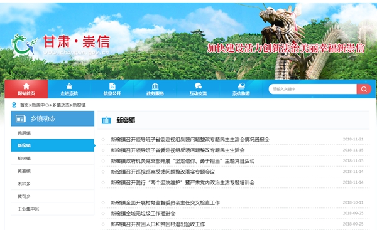Click the 甘肃·崇信 site title text
377x230 pixels.
point(77,41)
